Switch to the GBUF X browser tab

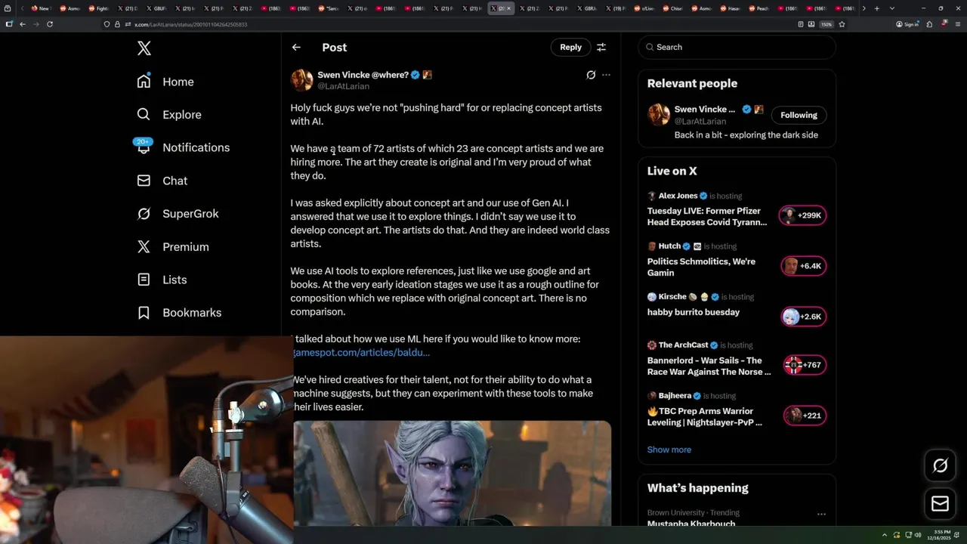[156, 8]
